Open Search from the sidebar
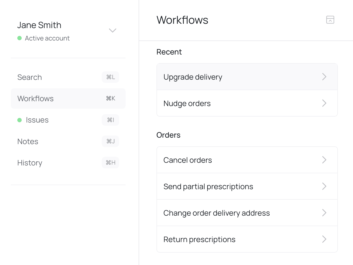Viewport: 353px width, 265px height. [30, 77]
